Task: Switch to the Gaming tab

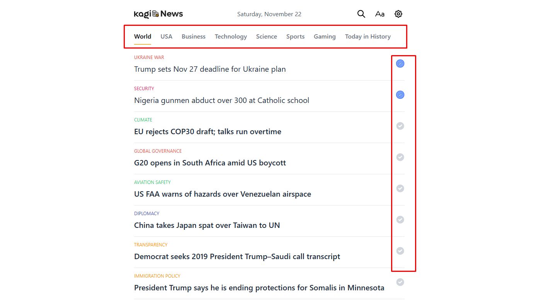Action: pyautogui.click(x=325, y=36)
